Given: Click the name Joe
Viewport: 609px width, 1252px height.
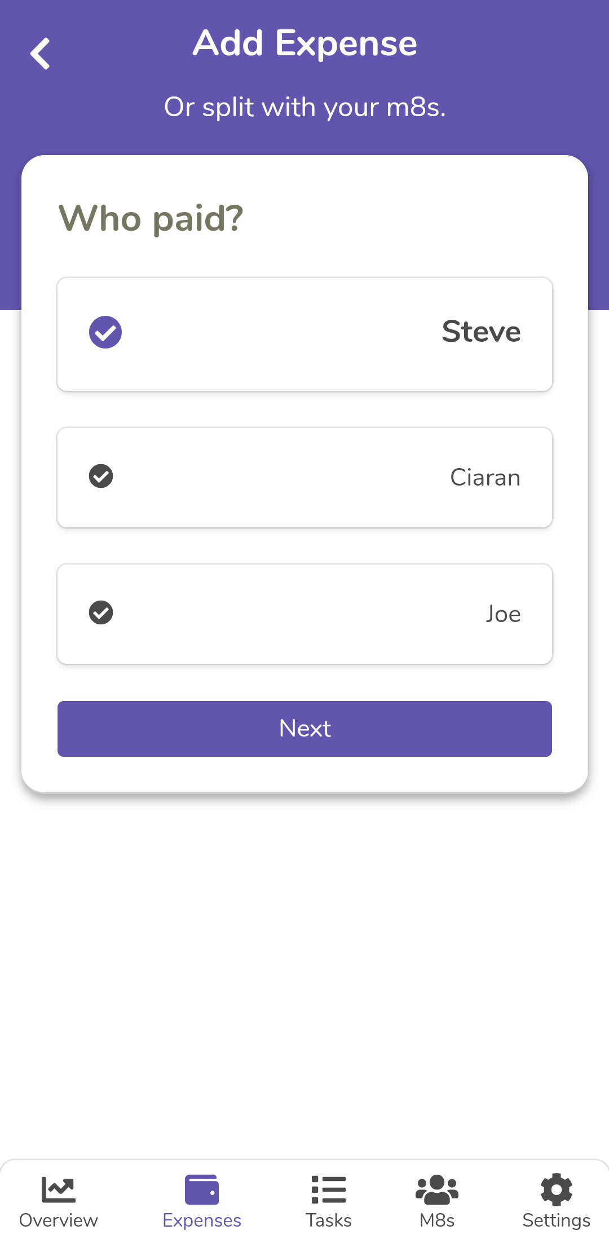Looking at the screenshot, I should (x=503, y=614).
